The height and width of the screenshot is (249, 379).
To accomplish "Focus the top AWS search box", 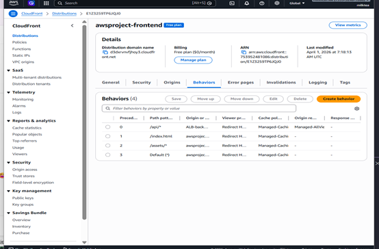I will click(135, 3).
